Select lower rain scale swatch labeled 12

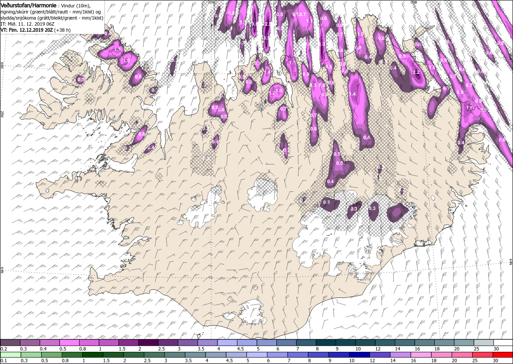pyautogui.click(x=380, y=355)
